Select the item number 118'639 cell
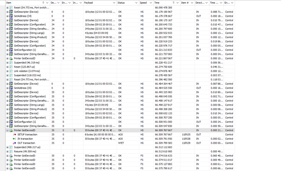The image size is (281, 171). [186, 143]
